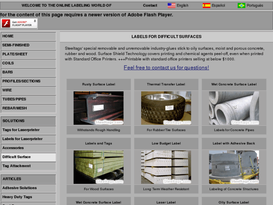Go to HOME in sidebar menu
Image resolution: width=273 pixels, height=205 pixels.
click(x=29, y=36)
